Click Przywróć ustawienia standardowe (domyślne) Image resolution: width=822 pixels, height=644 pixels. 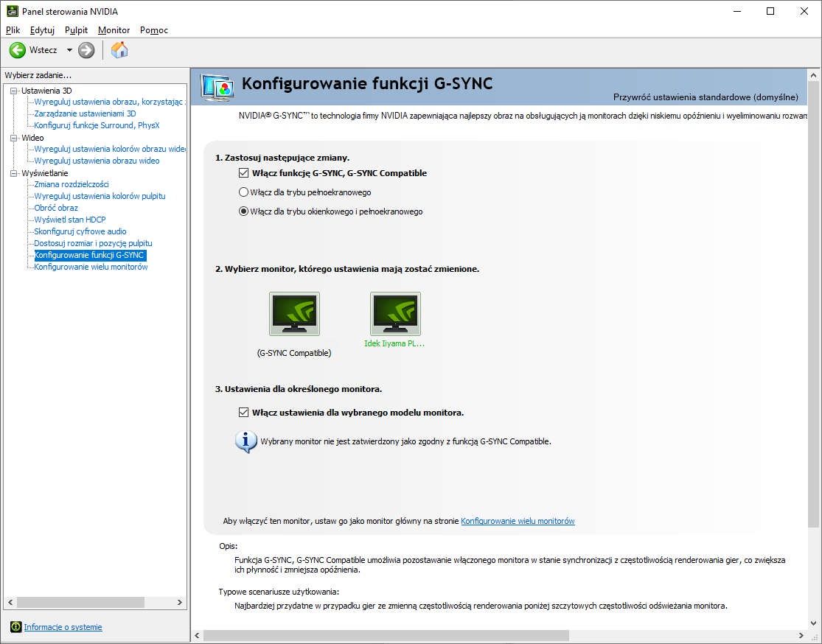pos(706,97)
